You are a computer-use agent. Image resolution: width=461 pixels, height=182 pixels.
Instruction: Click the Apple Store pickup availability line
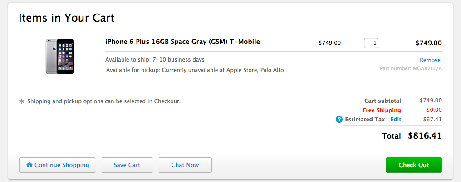click(195, 70)
